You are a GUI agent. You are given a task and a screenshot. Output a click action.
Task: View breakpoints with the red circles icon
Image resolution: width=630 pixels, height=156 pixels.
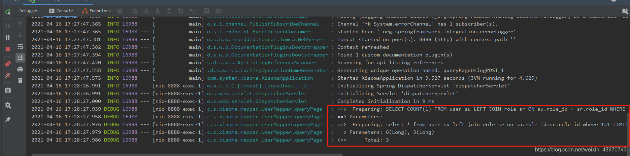coord(8,64)
